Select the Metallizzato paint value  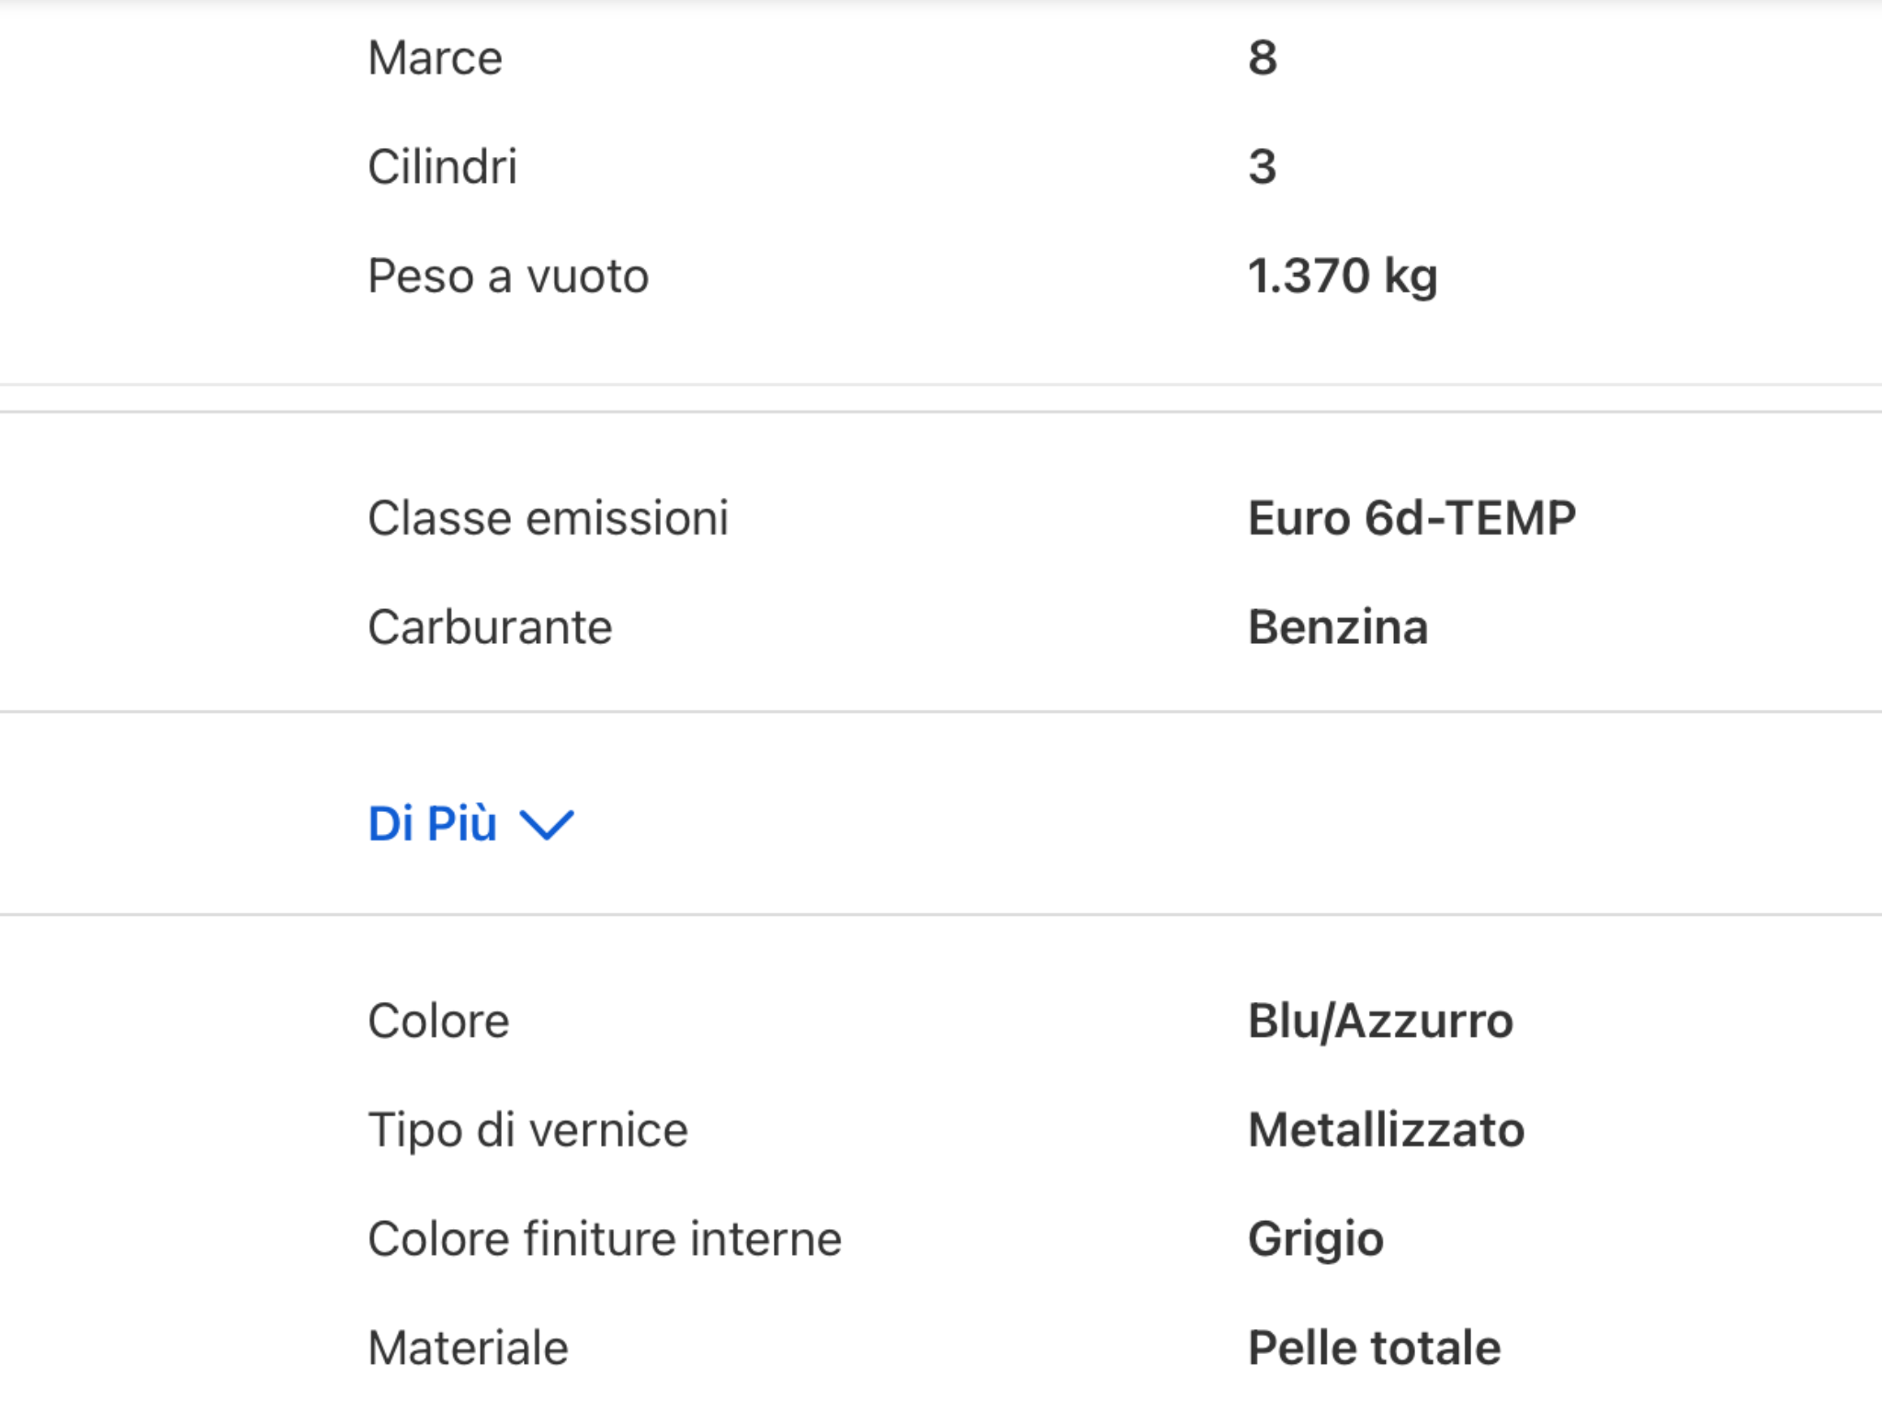click(x=1385, y=1129)
